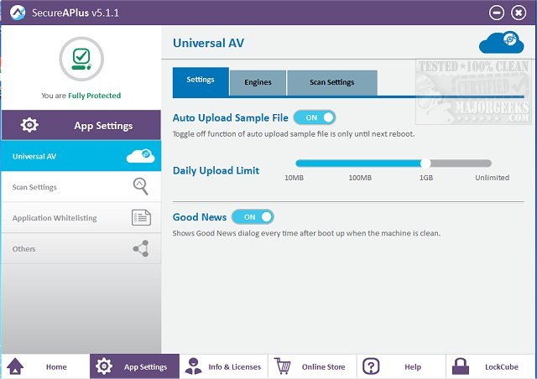537x379 pixels.
Task: Open the Scan Settings tab
Action: pos(332,83)
